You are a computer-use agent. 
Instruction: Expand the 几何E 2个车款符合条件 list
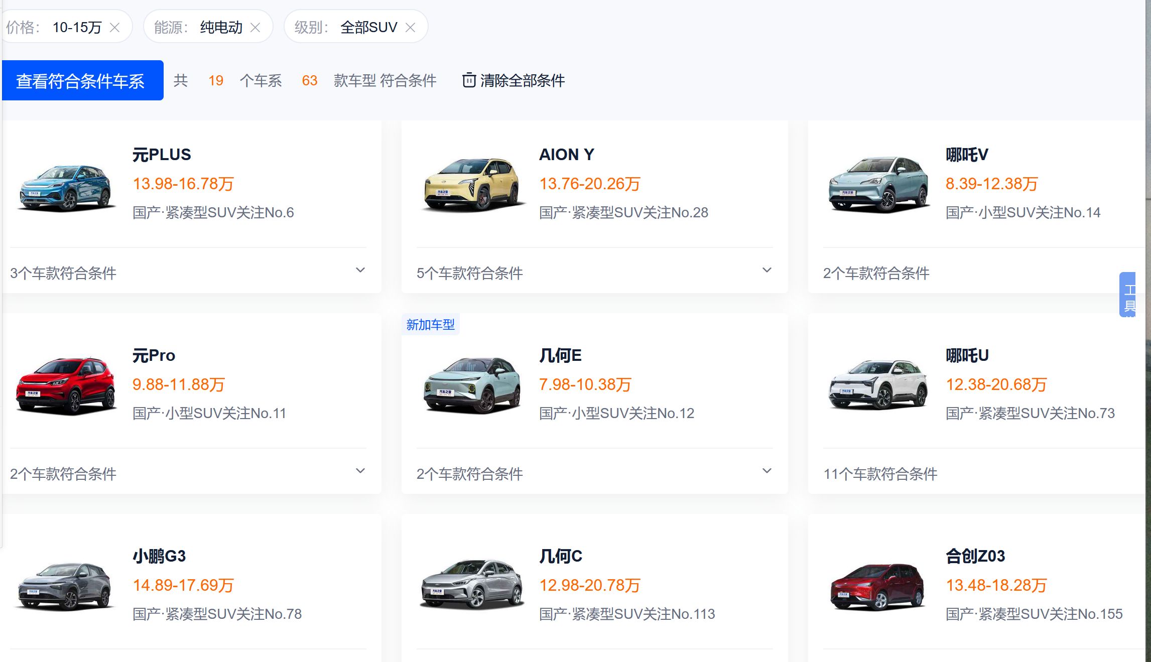(768, 471)
